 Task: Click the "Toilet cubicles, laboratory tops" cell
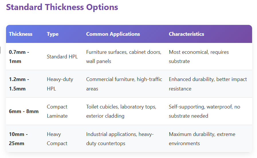tap(121, 111)
